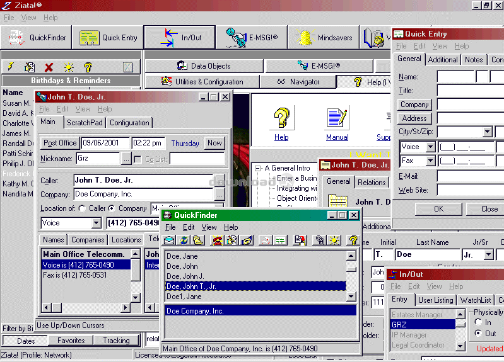Open the City/St/Zip dropdown in Quick Entry
Image resolution: width=504 pixels, height=362 pixels.
point(488,132)
